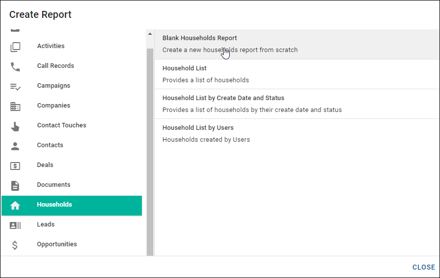Click the Call Records phone icon
This screenshot has height=278, width=440.
point(15,66)
